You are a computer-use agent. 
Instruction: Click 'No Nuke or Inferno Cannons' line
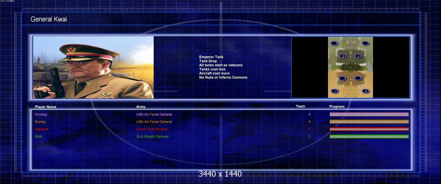click(223, 77)
